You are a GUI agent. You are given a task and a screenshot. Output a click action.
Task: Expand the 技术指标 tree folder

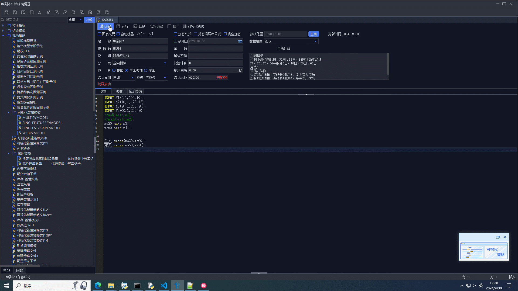[x=3, y=25]
